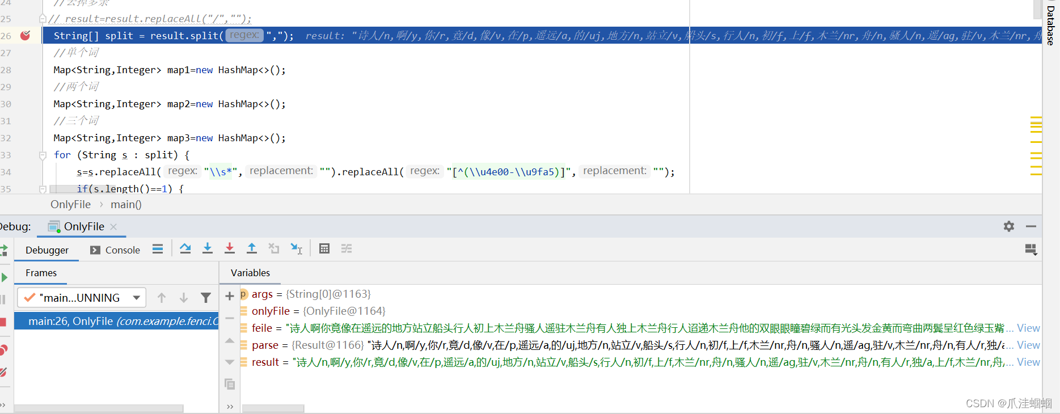Click the Run to Cursor icon
The height and width of the screenshot is (414, 1060).
pos(296,249)
